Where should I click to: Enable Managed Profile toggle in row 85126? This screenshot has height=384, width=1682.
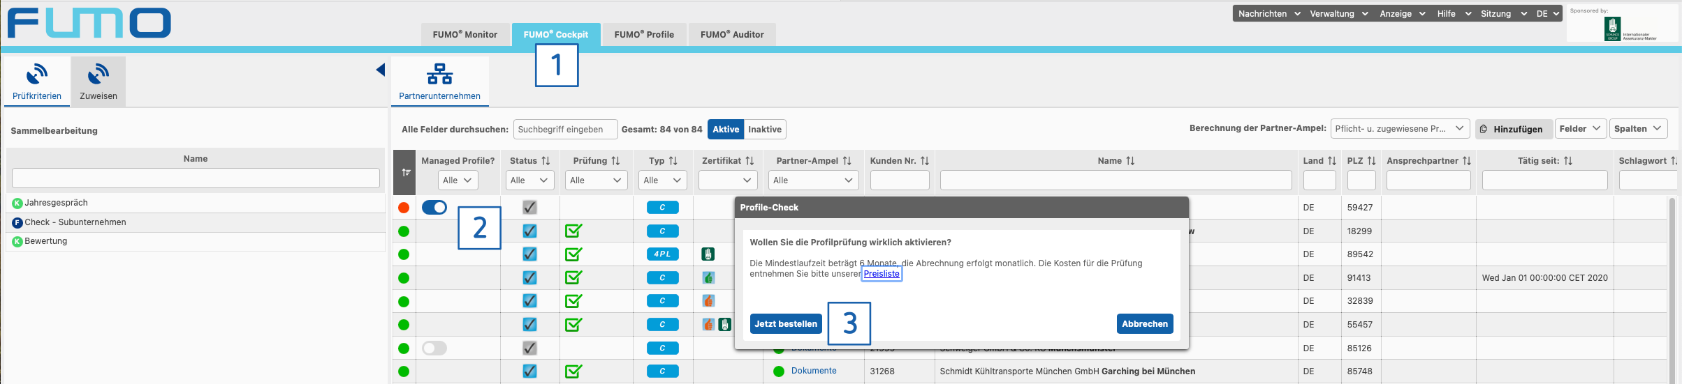[x=434, y=348]
